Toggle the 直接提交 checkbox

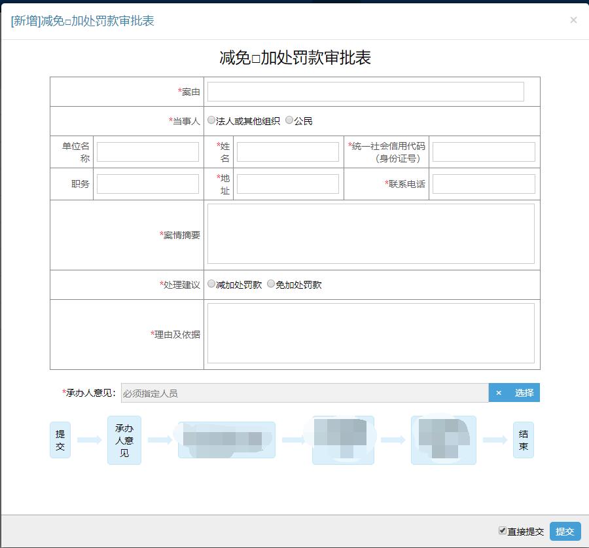point(503,531)
